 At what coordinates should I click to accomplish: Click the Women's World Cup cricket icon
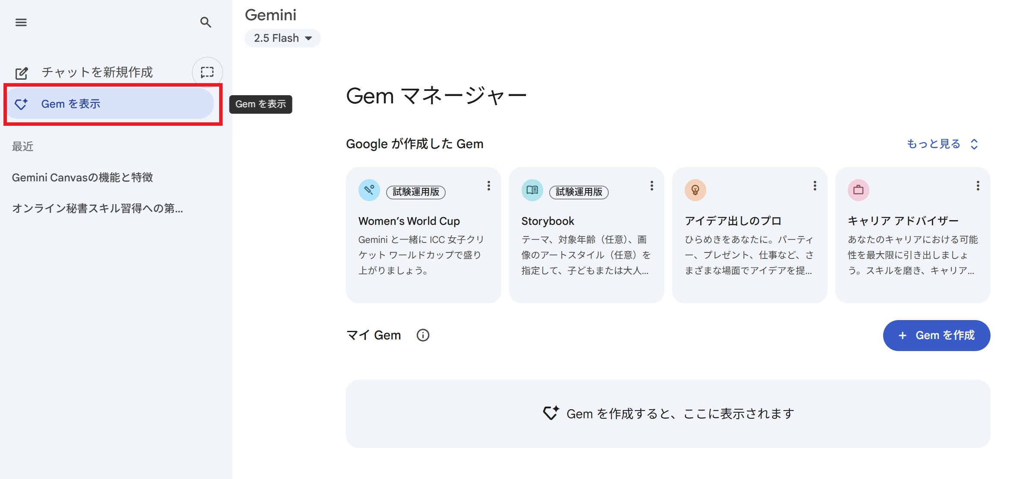(369, 190)
